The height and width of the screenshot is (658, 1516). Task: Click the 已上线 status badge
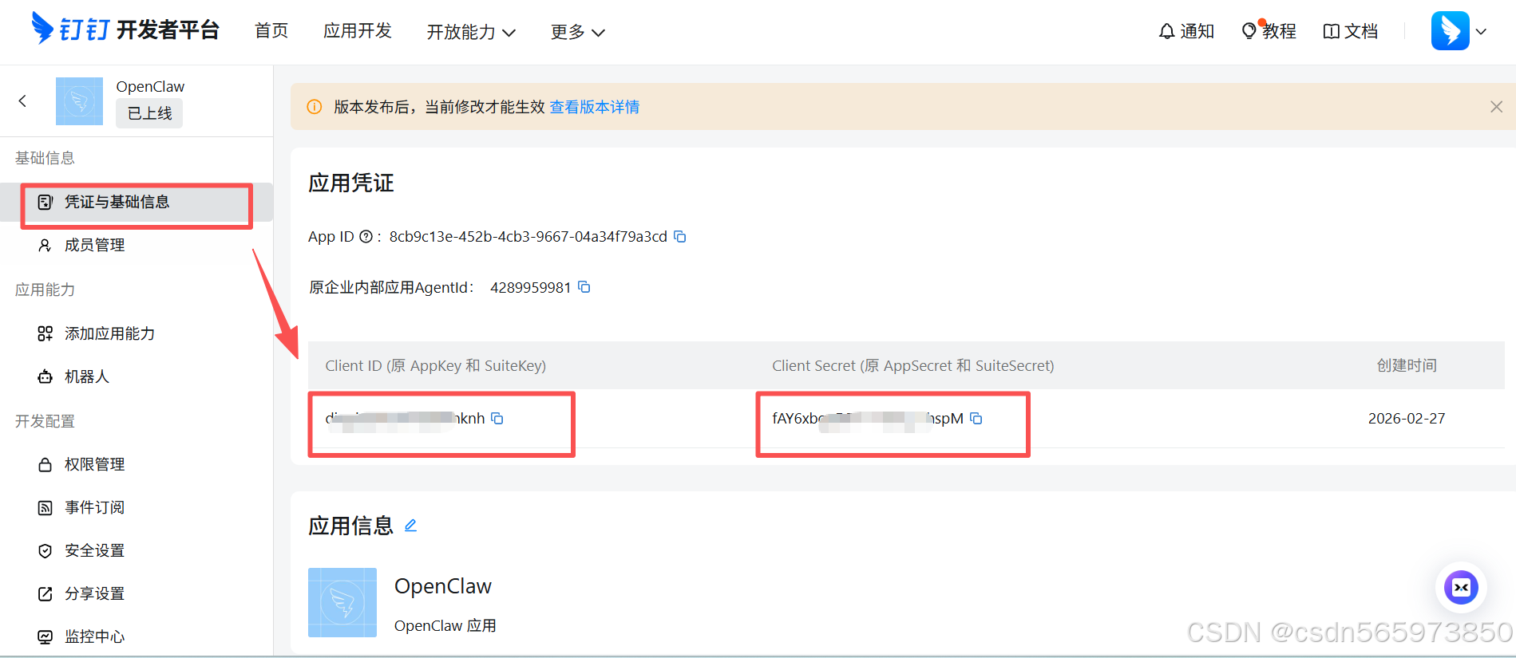tap(149, 113)
